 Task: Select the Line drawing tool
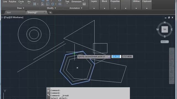point(5,1)
